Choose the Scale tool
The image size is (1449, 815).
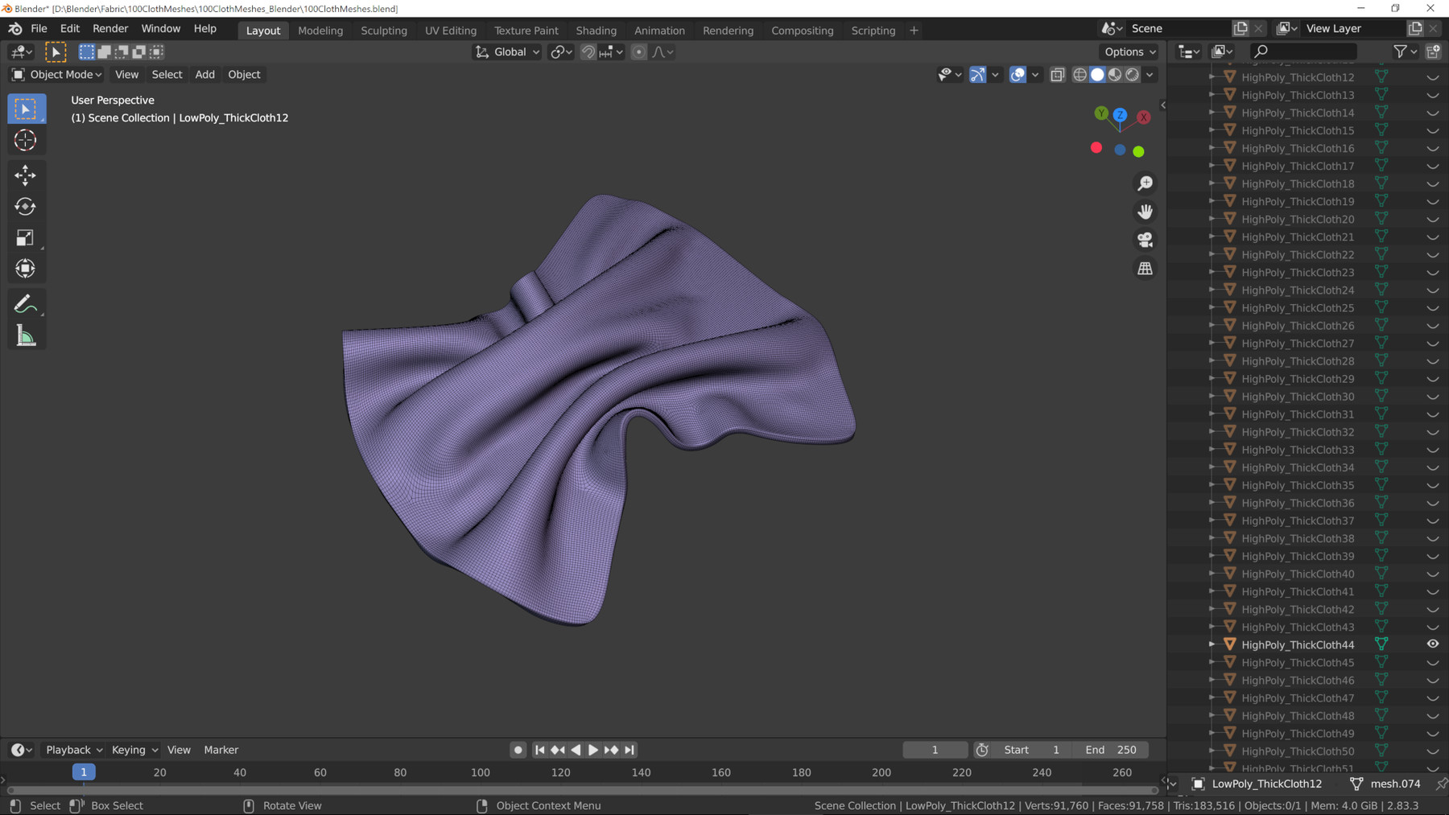coord(26,238)
